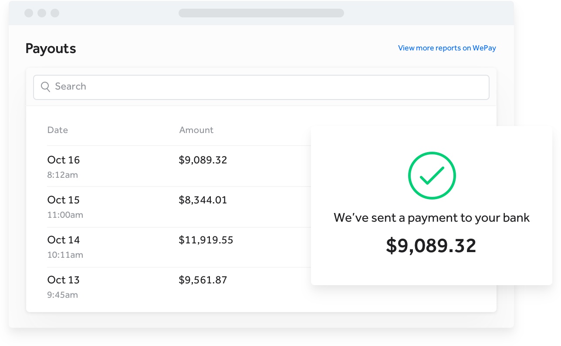Click the magnifying glass search icon
Image resolution: width=561 pixels, height=346 pixels.
(45, 87)
